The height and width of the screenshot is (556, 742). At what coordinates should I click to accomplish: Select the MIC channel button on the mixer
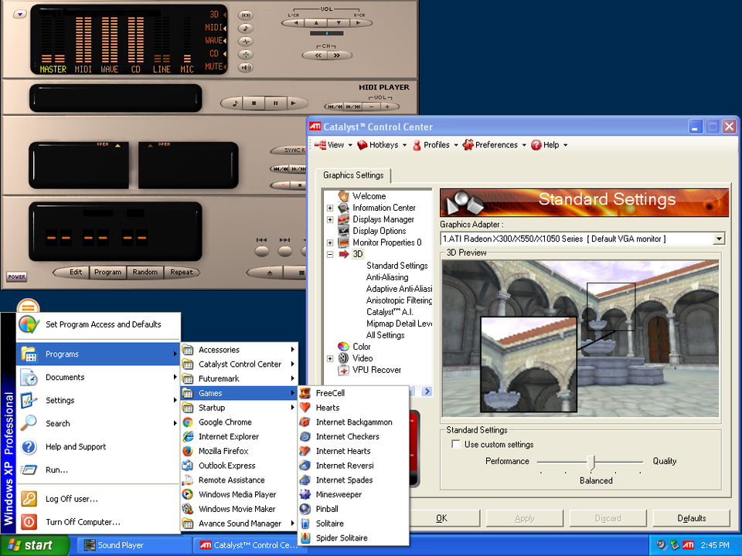186,68
